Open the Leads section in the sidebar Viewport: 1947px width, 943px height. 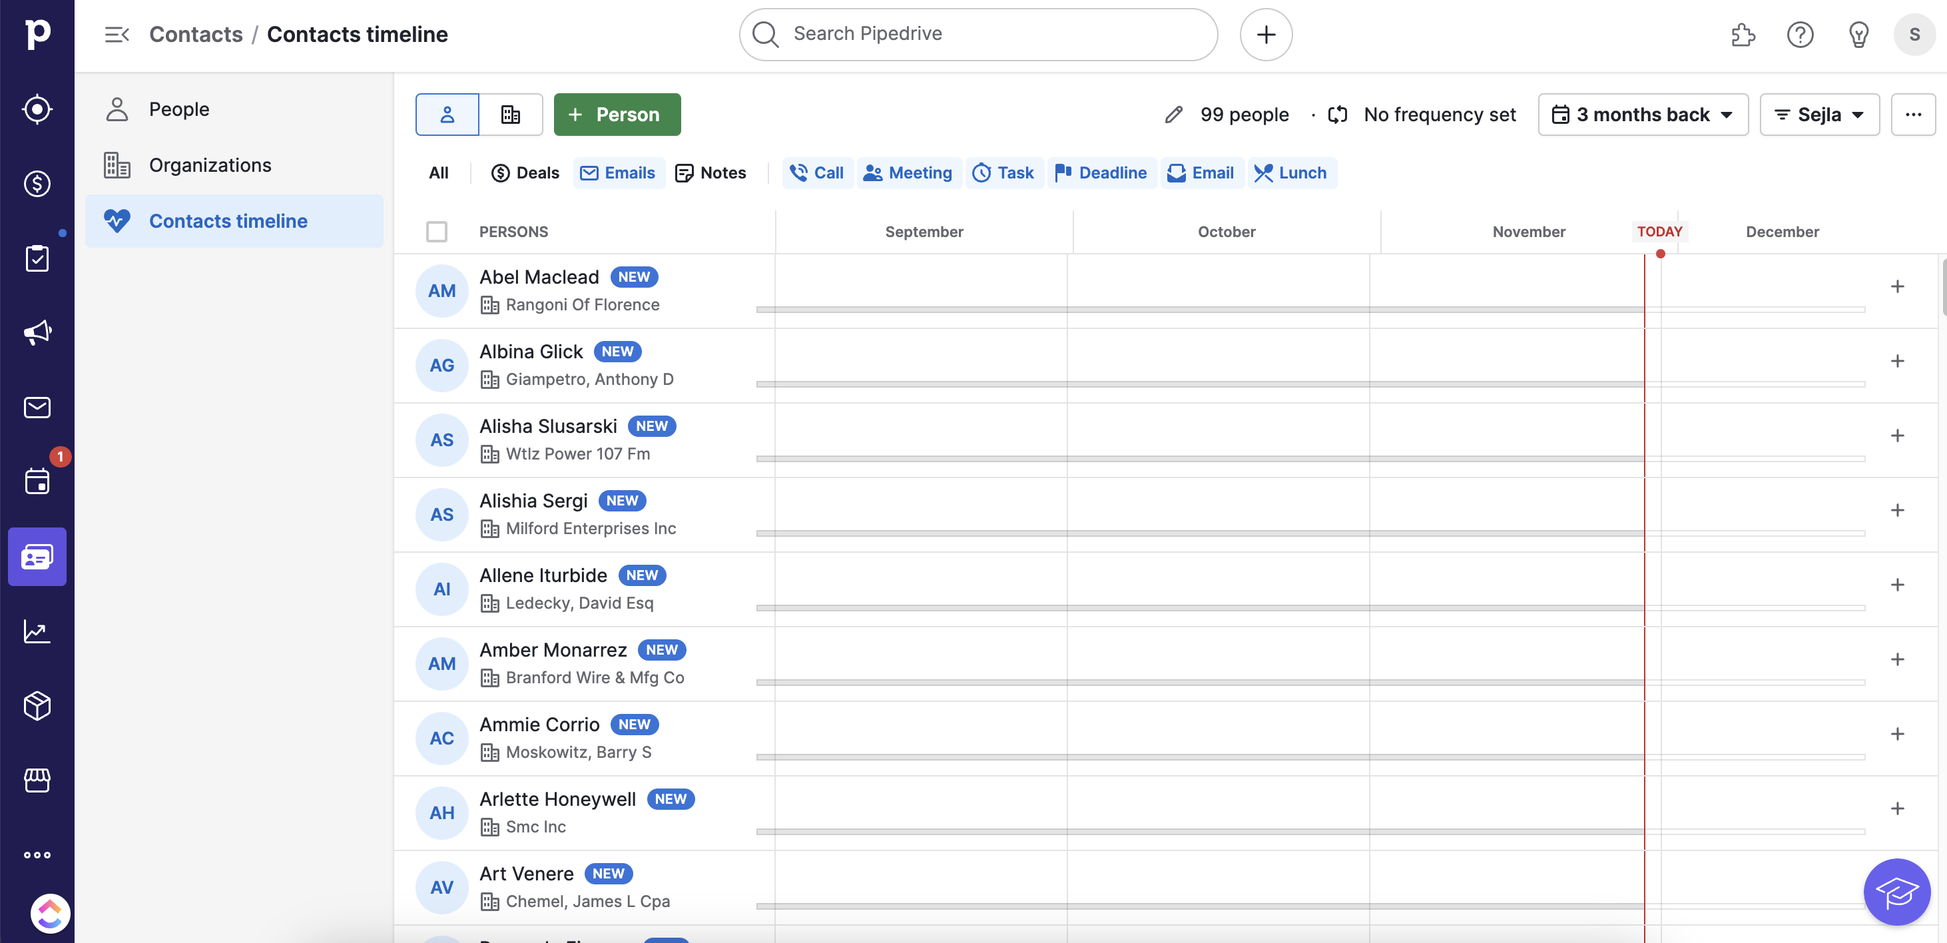pos(37,109)
